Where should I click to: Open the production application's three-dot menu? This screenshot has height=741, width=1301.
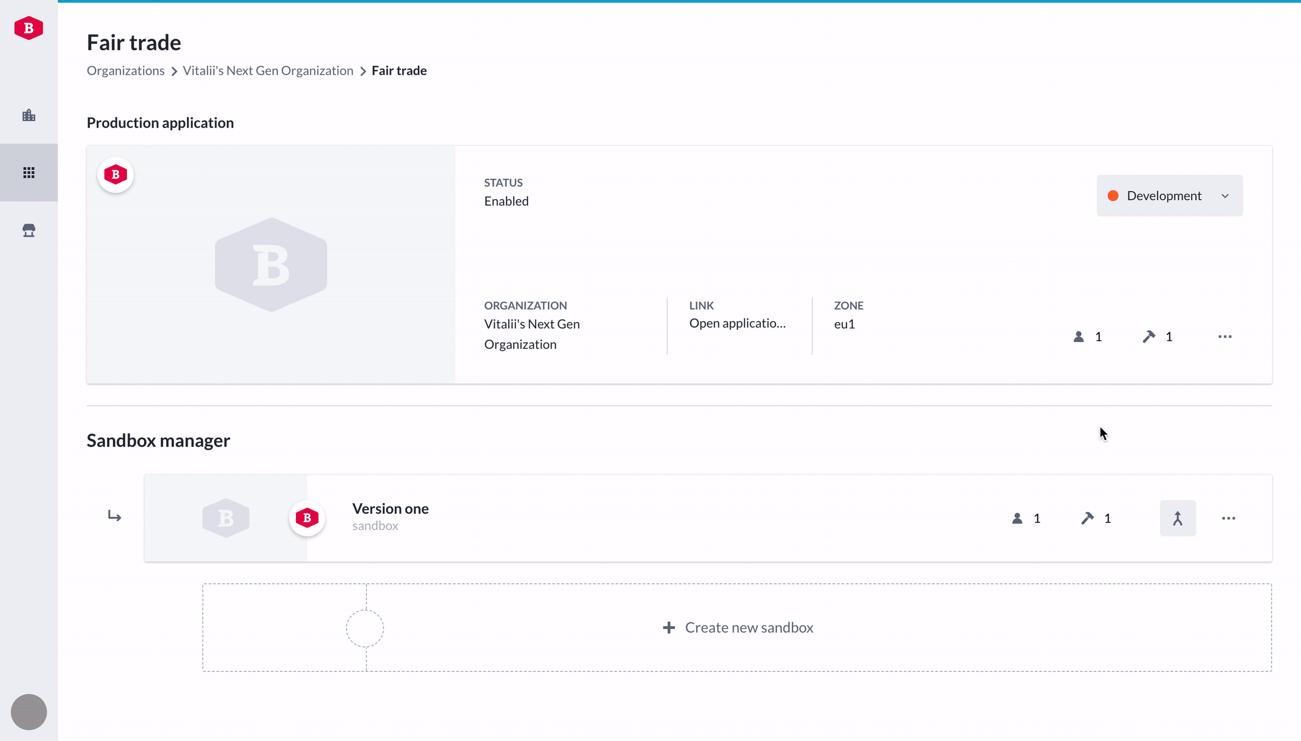click(1225, 336)
